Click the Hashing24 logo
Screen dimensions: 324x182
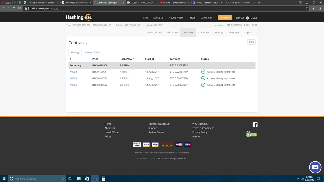[x=79, y=17]
